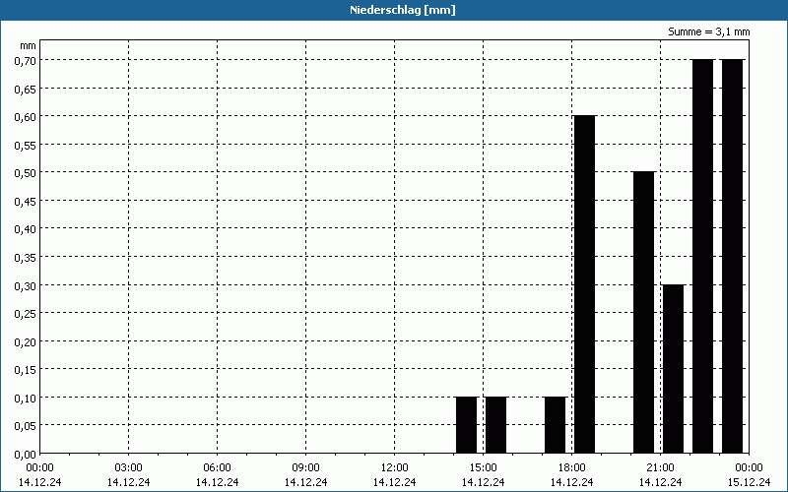788x492 pixels.
Task: Click the 06:00 time axis label
Action: (217, 468)
